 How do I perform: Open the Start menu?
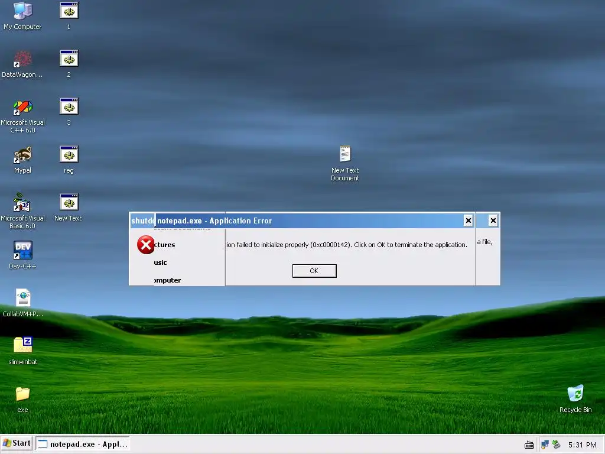(x=17, y=443)
